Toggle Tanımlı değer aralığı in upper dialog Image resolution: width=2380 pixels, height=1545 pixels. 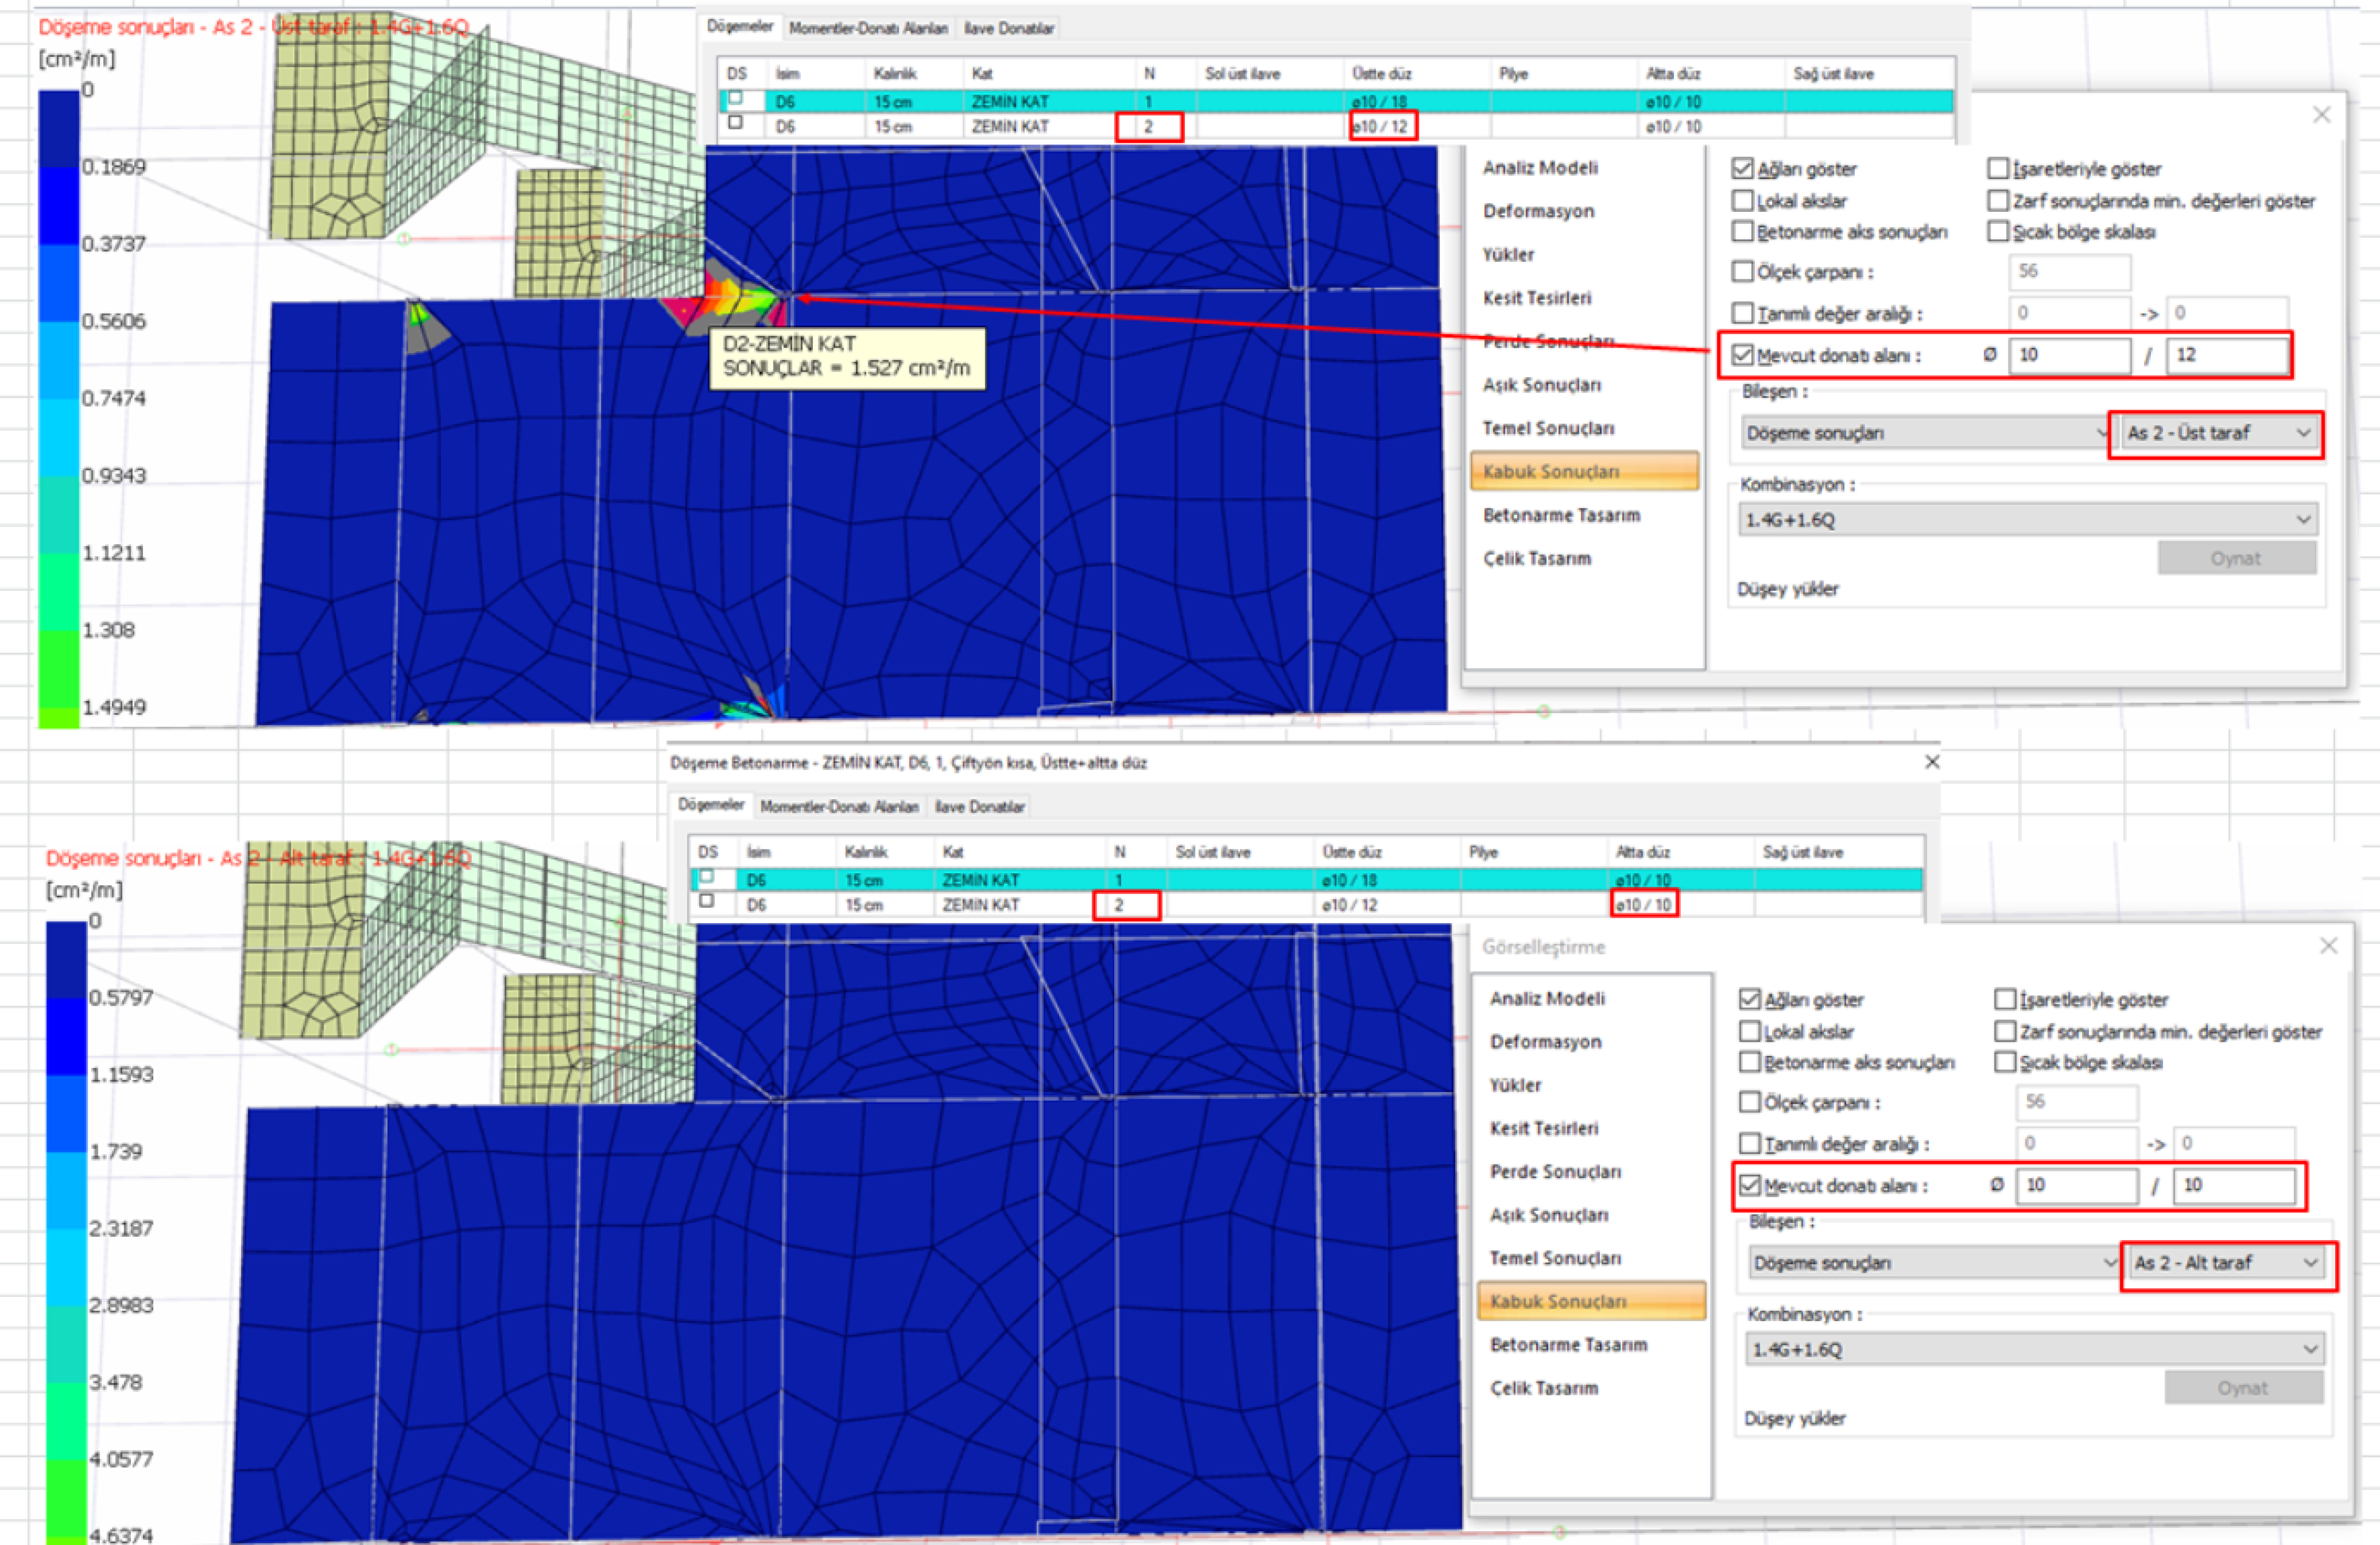tap(1742, 313)
